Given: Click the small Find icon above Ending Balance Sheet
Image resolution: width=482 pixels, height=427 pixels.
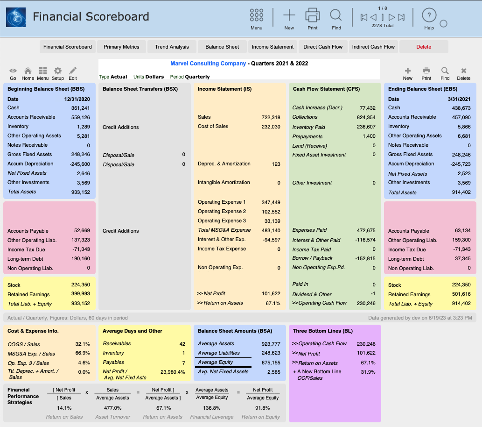Looking at the screenshot, I should click(x=445, y=71).
